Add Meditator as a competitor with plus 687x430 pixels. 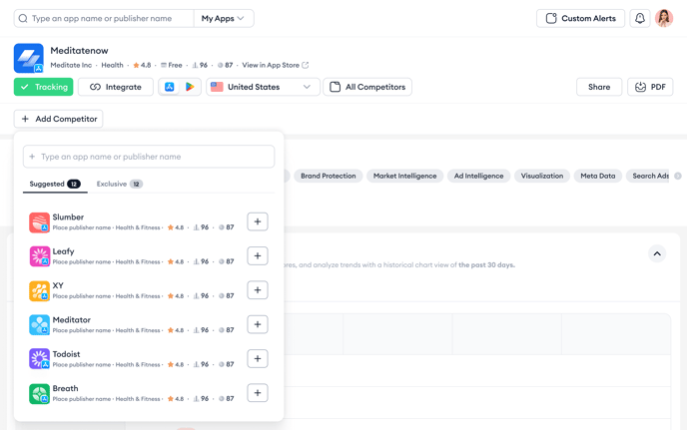tap(258, 324)
